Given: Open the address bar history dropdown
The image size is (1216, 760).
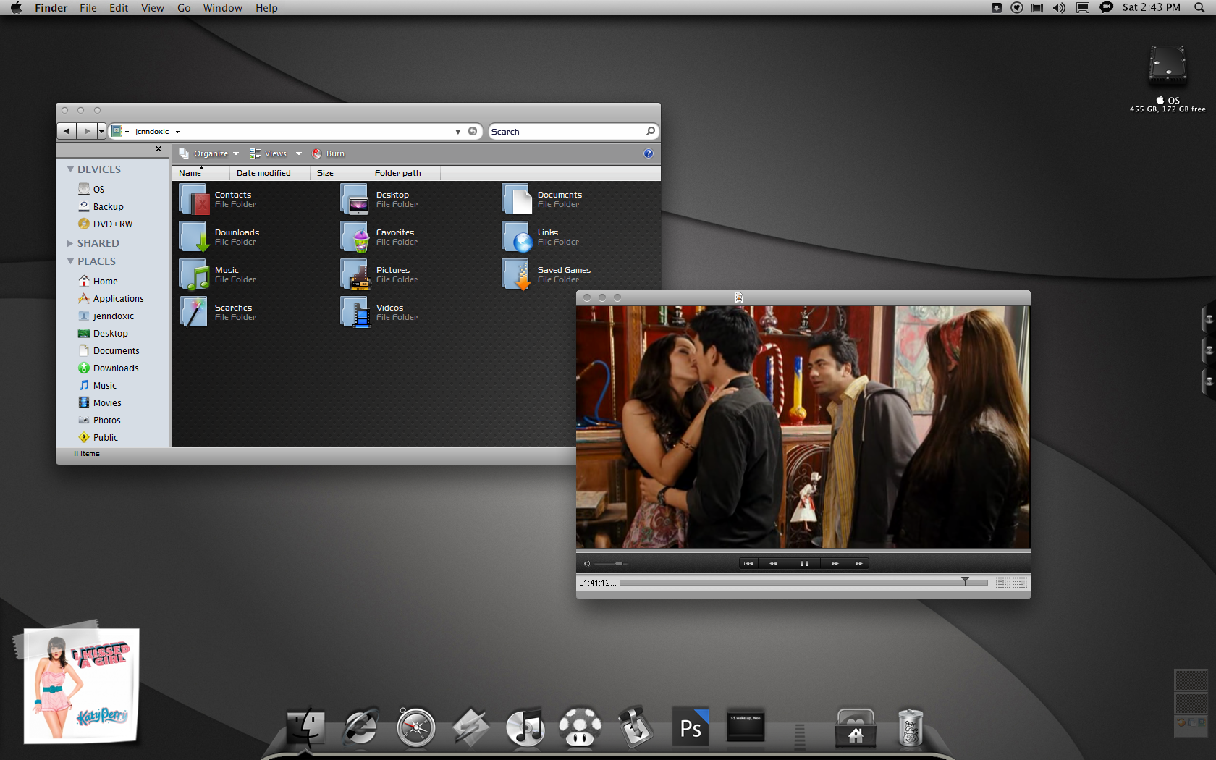Looking at the screenshot, I should [457, 132].
